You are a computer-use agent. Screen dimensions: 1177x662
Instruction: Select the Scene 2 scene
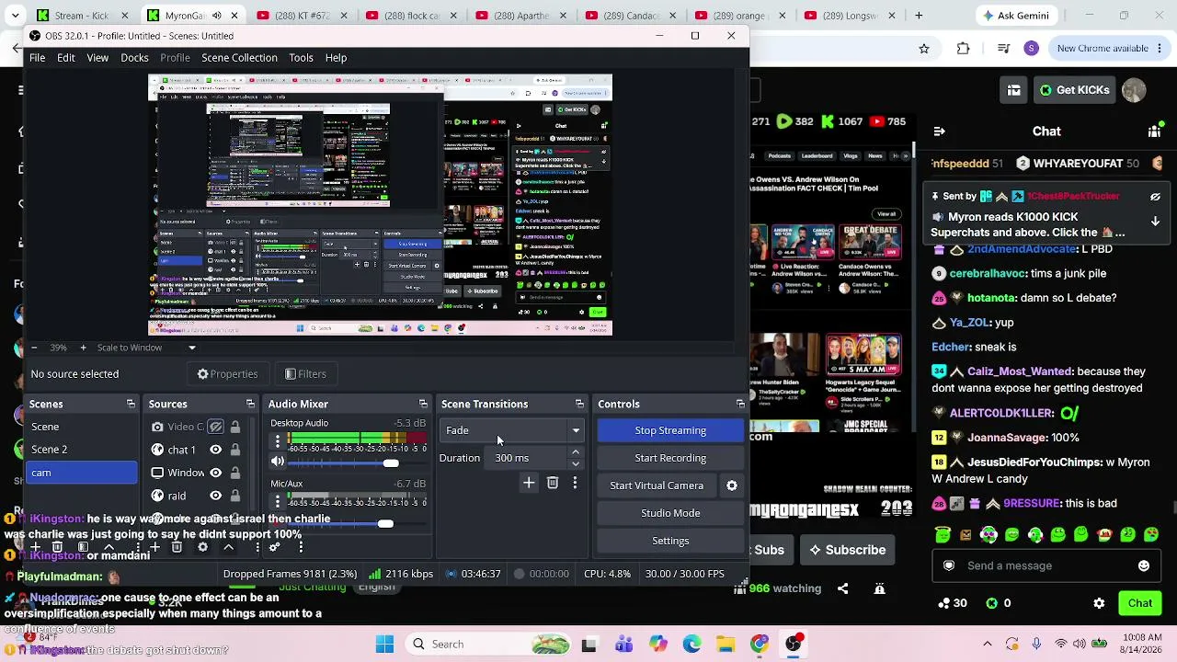82,450
